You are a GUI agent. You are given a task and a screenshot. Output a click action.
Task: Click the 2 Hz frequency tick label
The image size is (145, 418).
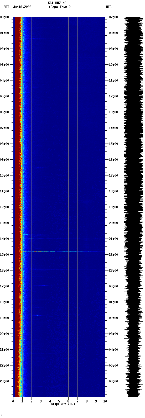pos(32,401)
